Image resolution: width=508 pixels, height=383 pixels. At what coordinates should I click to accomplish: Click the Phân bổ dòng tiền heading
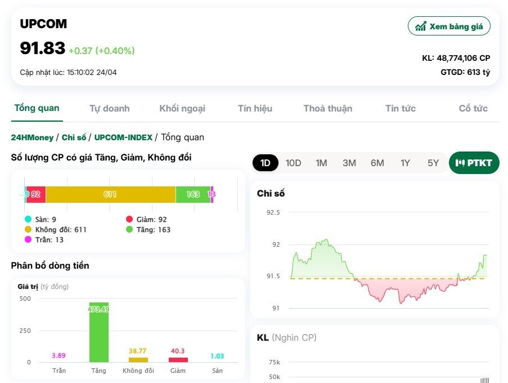coord(50,266)
